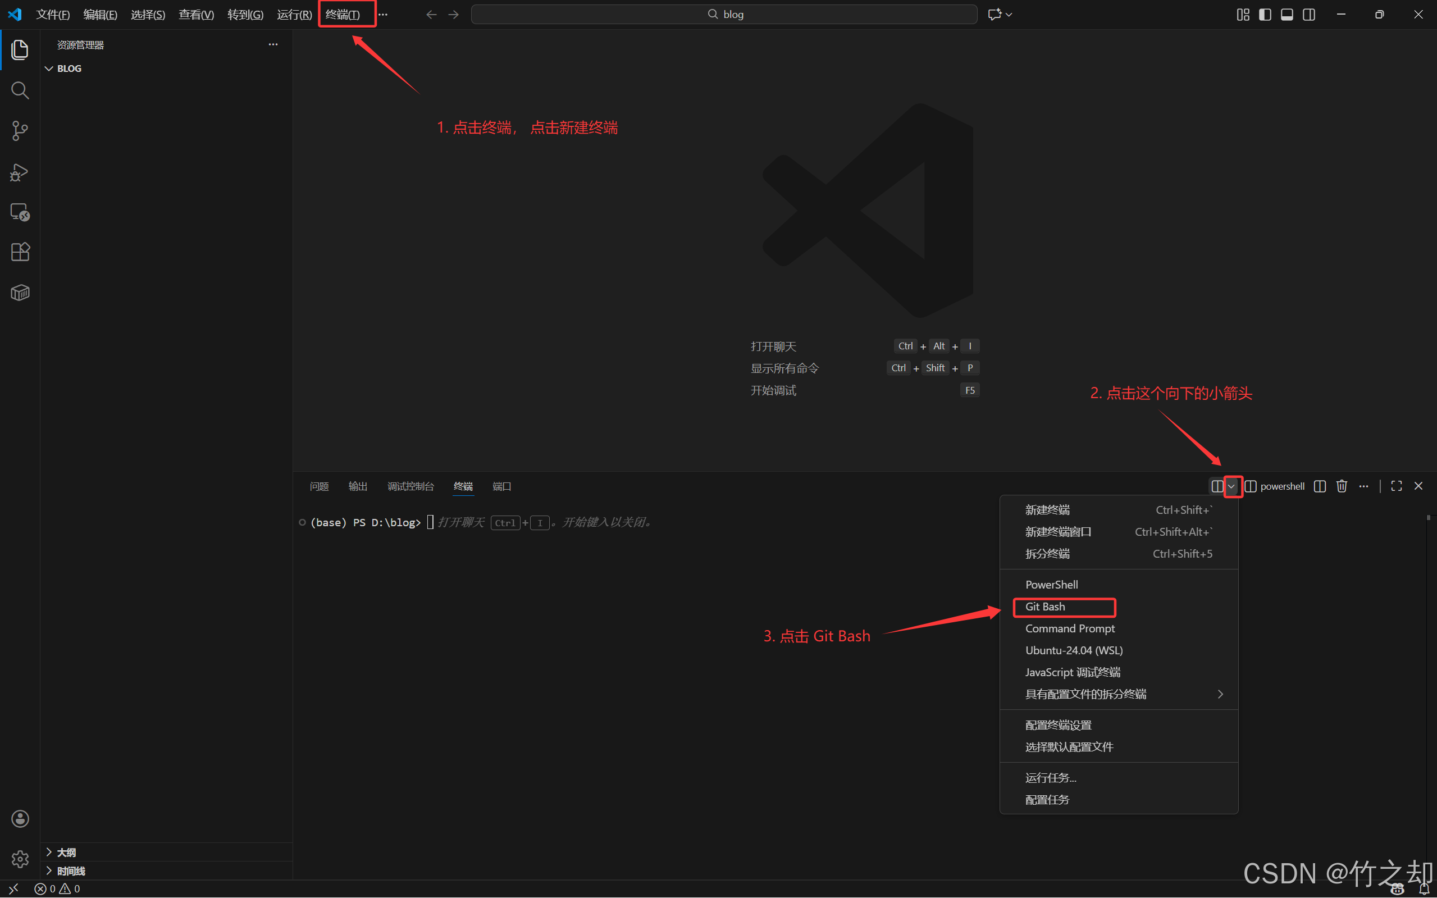Open the Source Control view
Viewport: 1437px width, 898px height.
coord(20,131)
